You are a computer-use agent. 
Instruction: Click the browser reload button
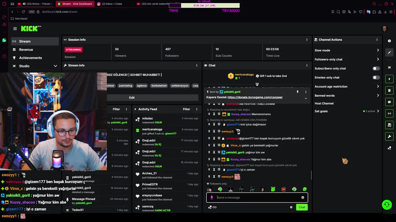point(23,12)
